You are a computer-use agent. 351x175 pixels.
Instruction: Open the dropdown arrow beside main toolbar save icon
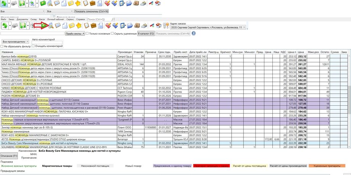point(27,25)
